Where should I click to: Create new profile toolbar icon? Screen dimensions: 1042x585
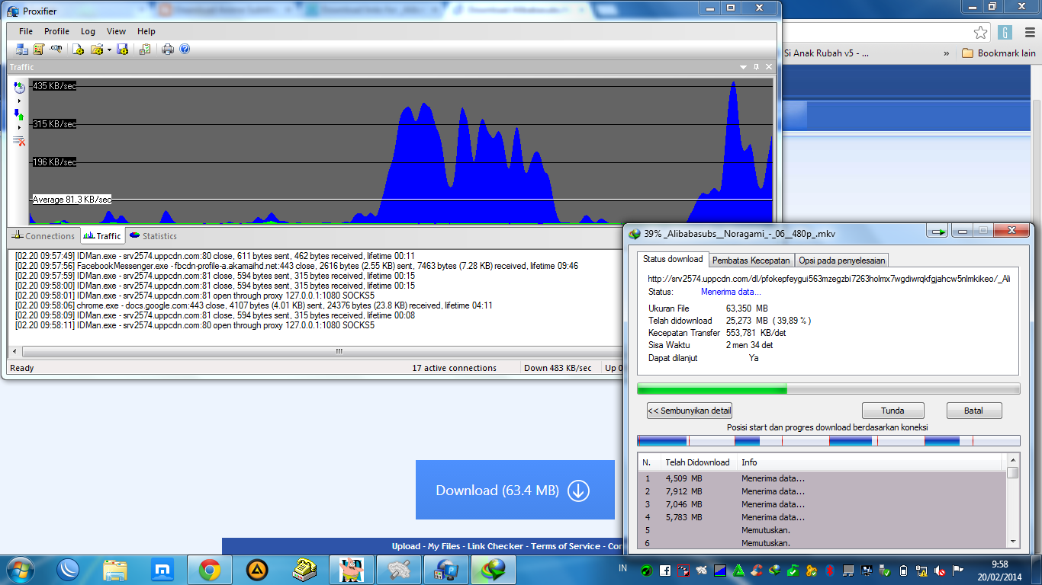coord(78,49)
